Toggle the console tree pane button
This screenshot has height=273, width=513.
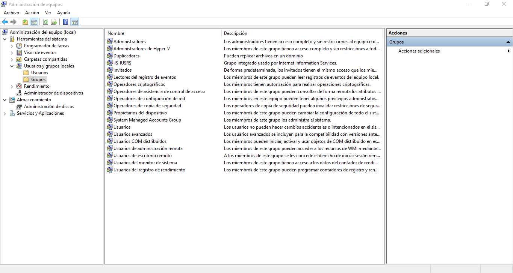34,22
